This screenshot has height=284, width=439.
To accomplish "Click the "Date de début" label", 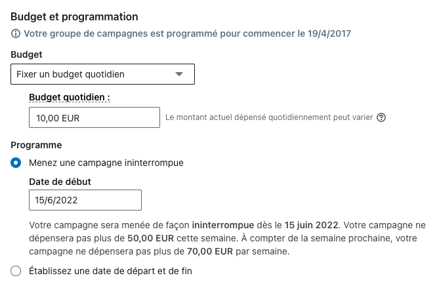I will coord(60,181).
